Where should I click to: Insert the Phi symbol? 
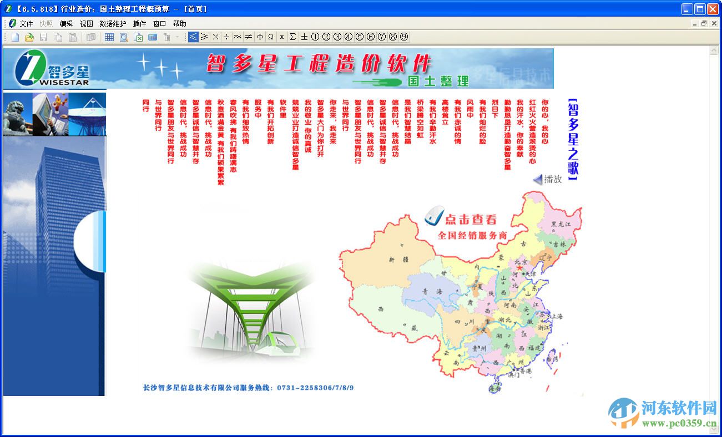260,37
